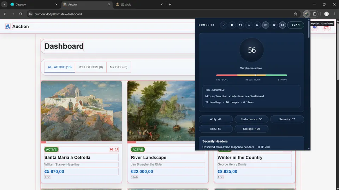Open the Chrome three-dot menu
Viewport: 339px width, 190px height.
click(334, 14)
